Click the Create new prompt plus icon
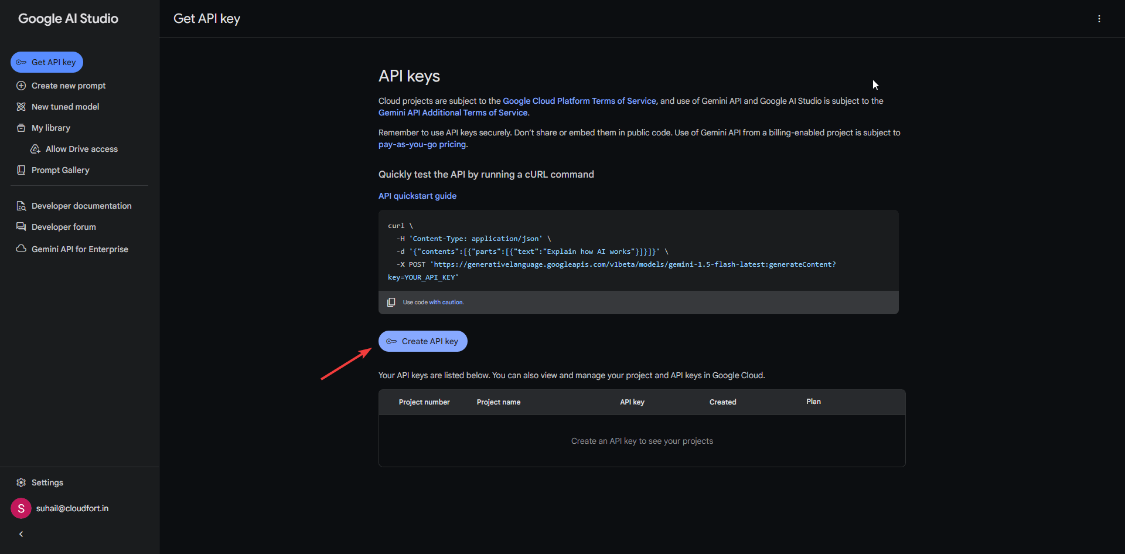Viewport: 1125px width, 554px height. pos(21,86)
